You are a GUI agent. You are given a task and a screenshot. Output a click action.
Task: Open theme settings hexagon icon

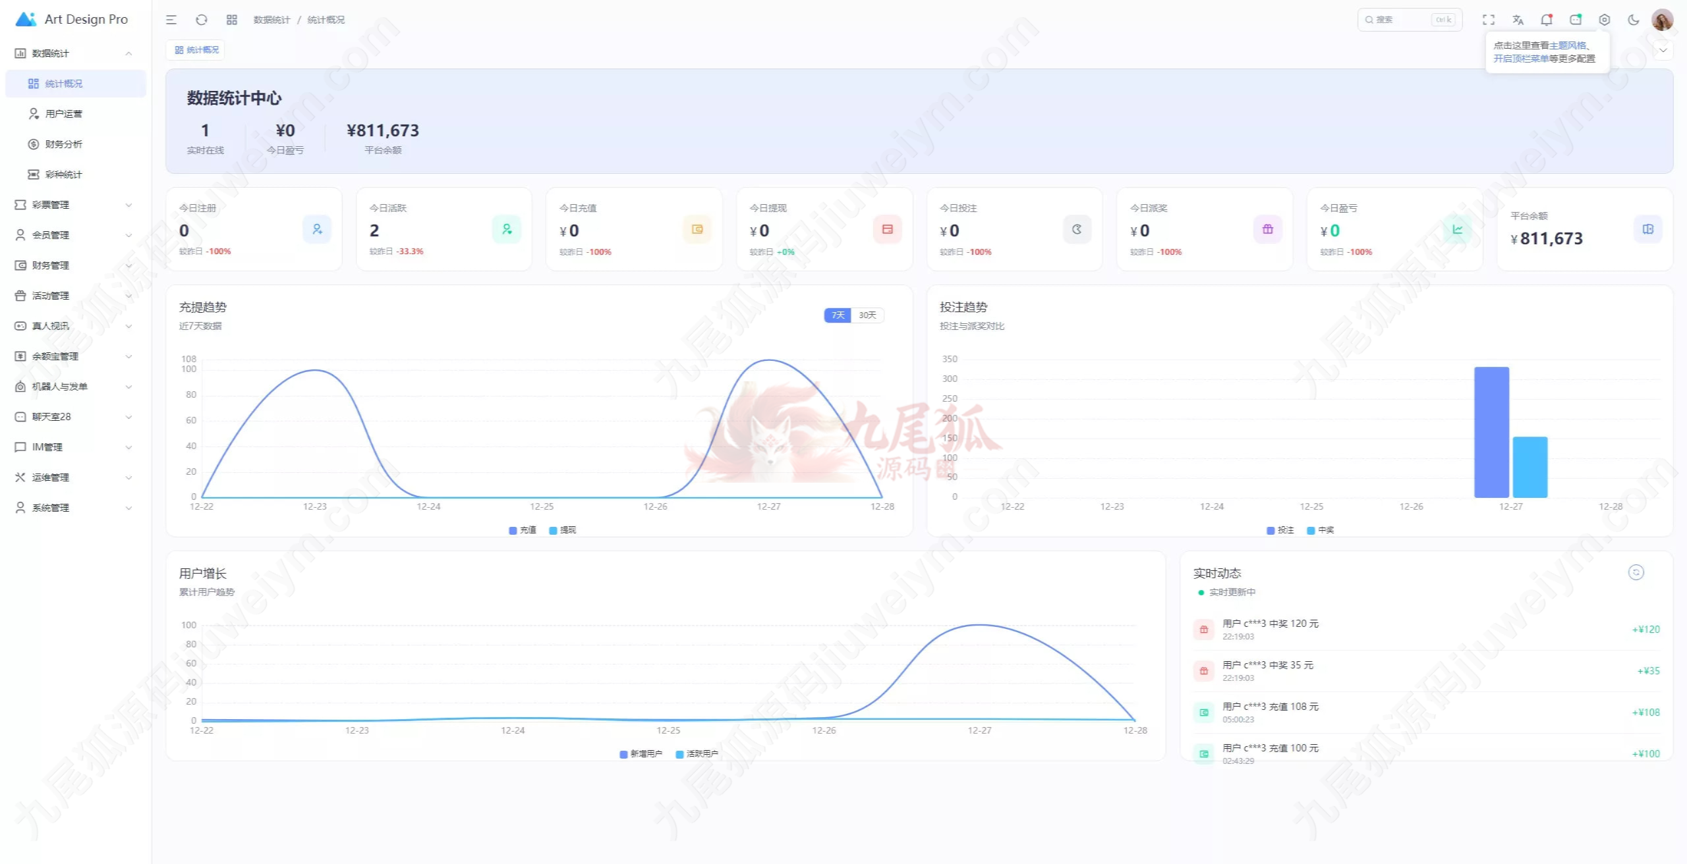pos(1605,20)
